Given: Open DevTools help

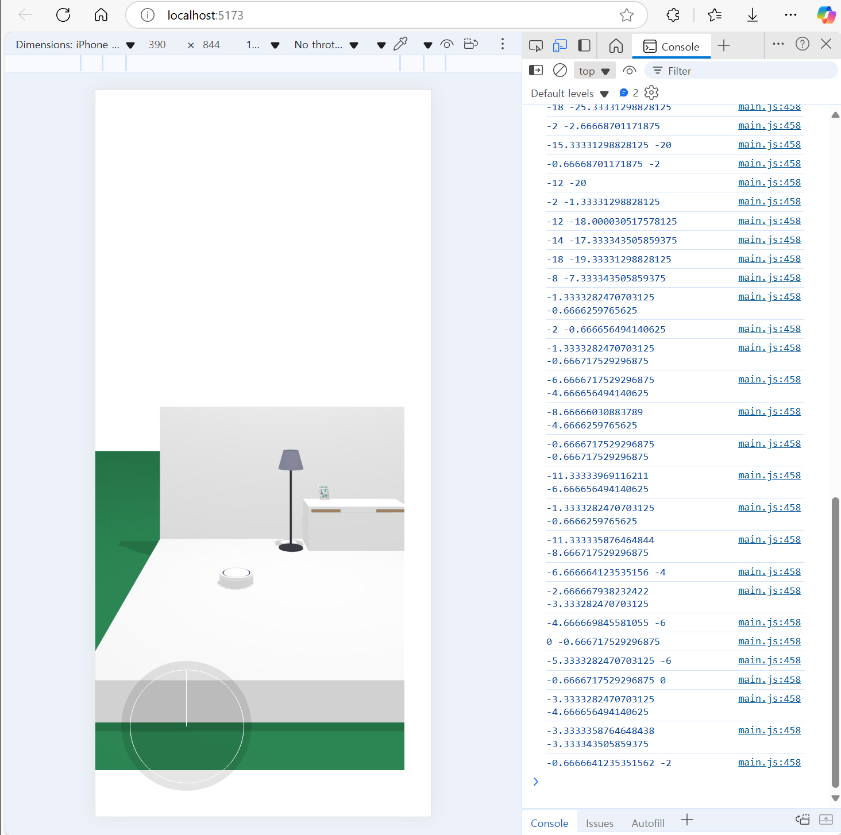Looking at the screenshot, I should pos(803,44).
